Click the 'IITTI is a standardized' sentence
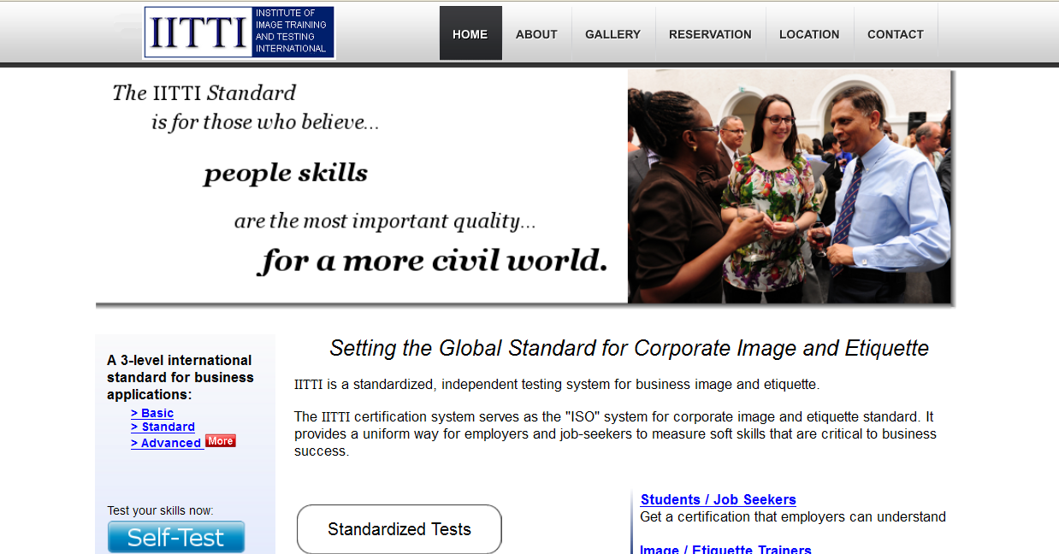The width and height of the screenshot is (1059, 554). click(x=557, y=385)
